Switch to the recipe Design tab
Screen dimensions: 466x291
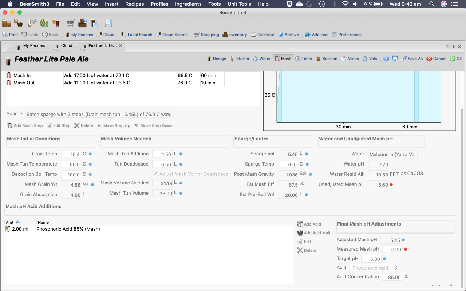point(216,59)
